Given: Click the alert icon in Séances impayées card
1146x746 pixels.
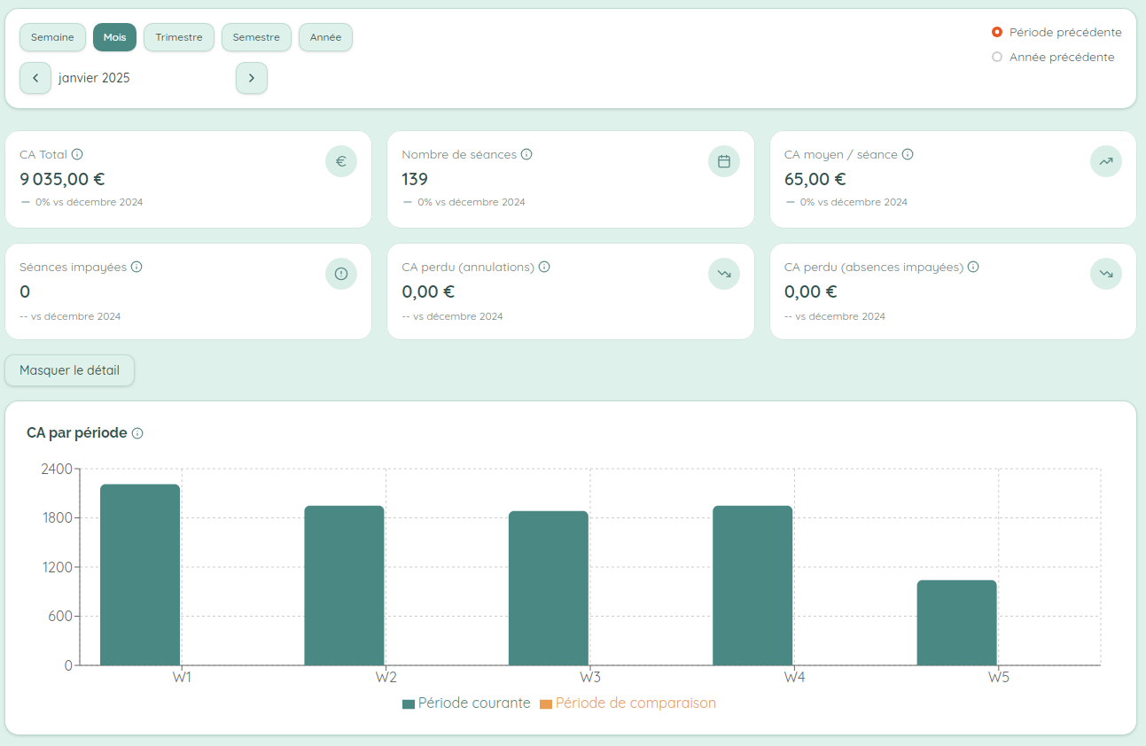Looking at the screenshot, I should click(340, 274).
